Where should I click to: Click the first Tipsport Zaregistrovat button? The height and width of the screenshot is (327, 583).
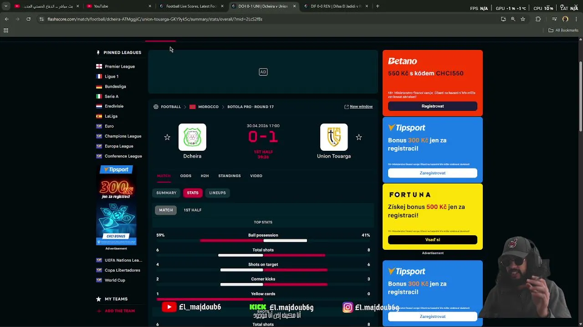point(433,173)
